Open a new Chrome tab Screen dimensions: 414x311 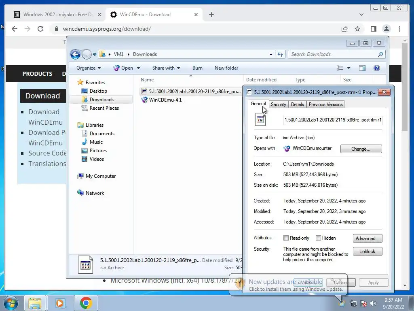tap(211, 15)
